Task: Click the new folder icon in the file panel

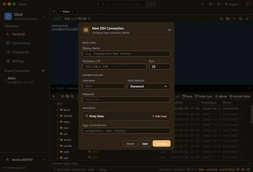Action: coord(67,96)
